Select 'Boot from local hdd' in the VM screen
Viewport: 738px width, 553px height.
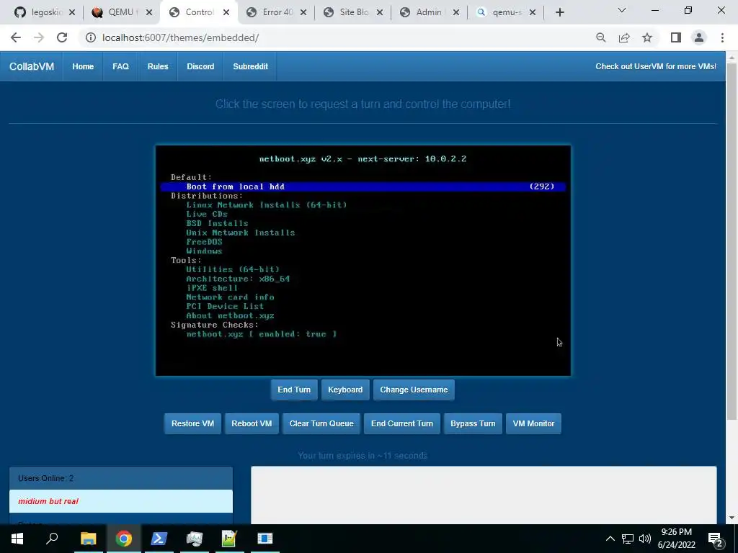tap(363, 186)
